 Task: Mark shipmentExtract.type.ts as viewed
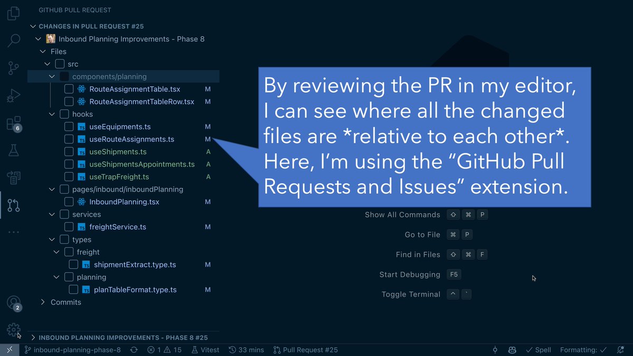pos(73,265)
